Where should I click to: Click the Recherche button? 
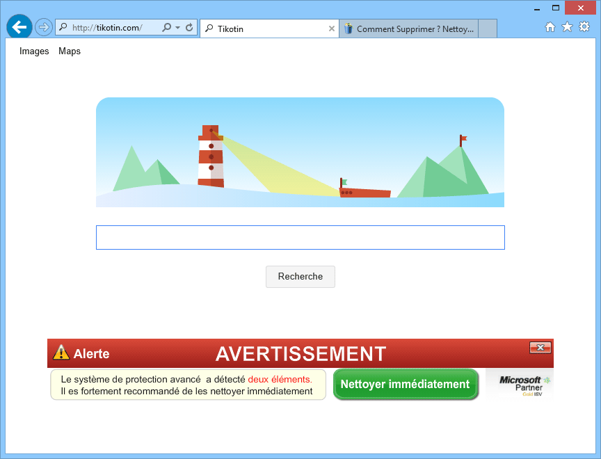(x=300, y=277)
